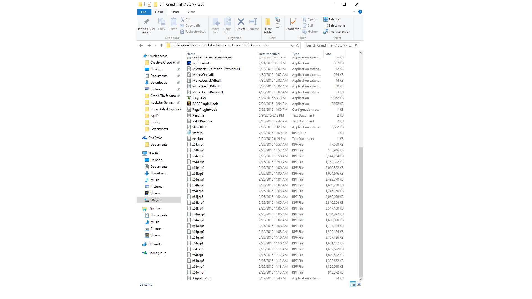Click the Delete icon in ribbon
The height and width of the screenshot is (299, 532).
click(x=241, y=22)
